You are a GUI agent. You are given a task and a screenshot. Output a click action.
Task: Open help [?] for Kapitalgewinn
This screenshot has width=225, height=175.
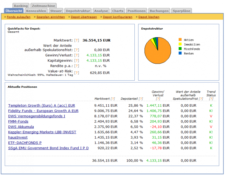(77, 61)
